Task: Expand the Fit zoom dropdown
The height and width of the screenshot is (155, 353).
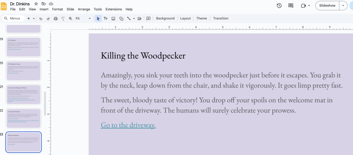Action: [x=90, y=18]
